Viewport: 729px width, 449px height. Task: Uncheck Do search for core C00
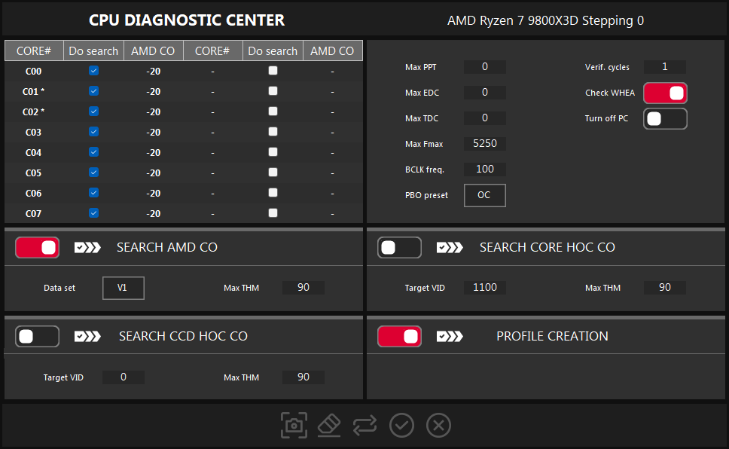[93, 71]
